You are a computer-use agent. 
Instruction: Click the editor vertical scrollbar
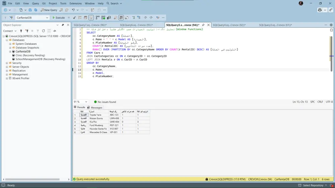click(331, 54)
